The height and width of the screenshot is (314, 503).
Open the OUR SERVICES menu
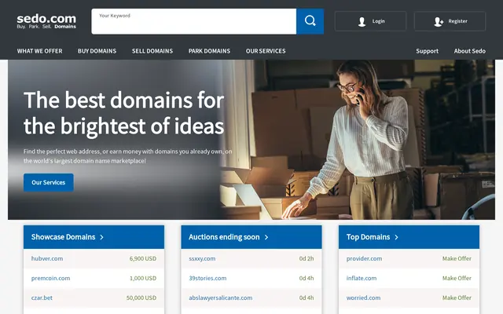click(x=266, y=51)
